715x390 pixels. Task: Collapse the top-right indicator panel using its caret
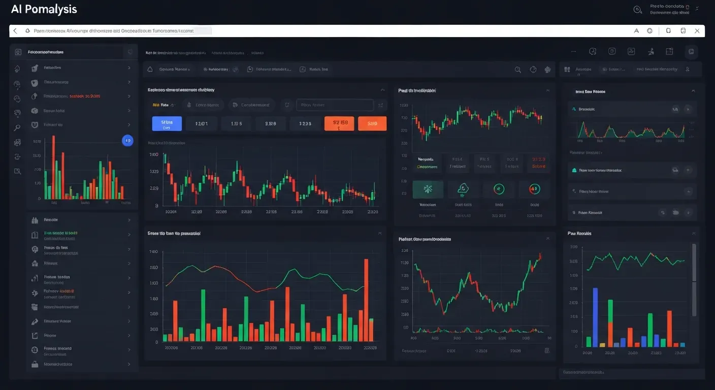[x=693, y=91]
